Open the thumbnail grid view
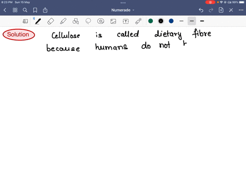Image resolution: width=246 pixels, height=185 pixels. pyautogui.click(x=15, y=10)
